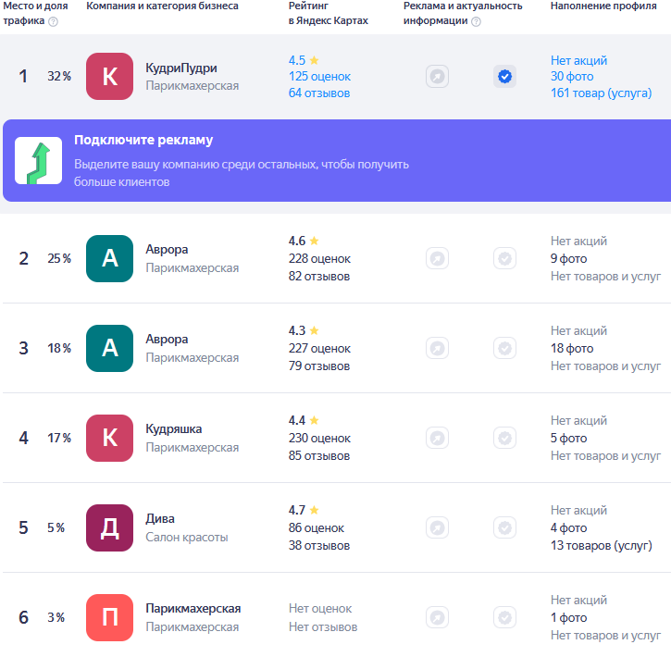Click the purple 'Д' avatar of Дива
The image size is (671, 657).
click(x=109, y=527)
